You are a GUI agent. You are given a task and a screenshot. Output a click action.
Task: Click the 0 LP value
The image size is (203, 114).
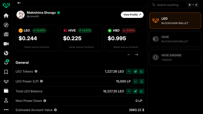coord(139,101)
